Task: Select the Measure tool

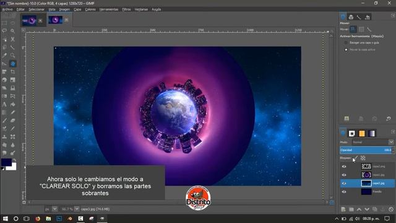Action: click(x=4, y=64)
